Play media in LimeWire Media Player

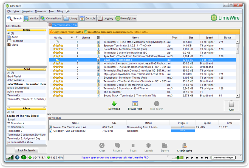tap(192, 158)
